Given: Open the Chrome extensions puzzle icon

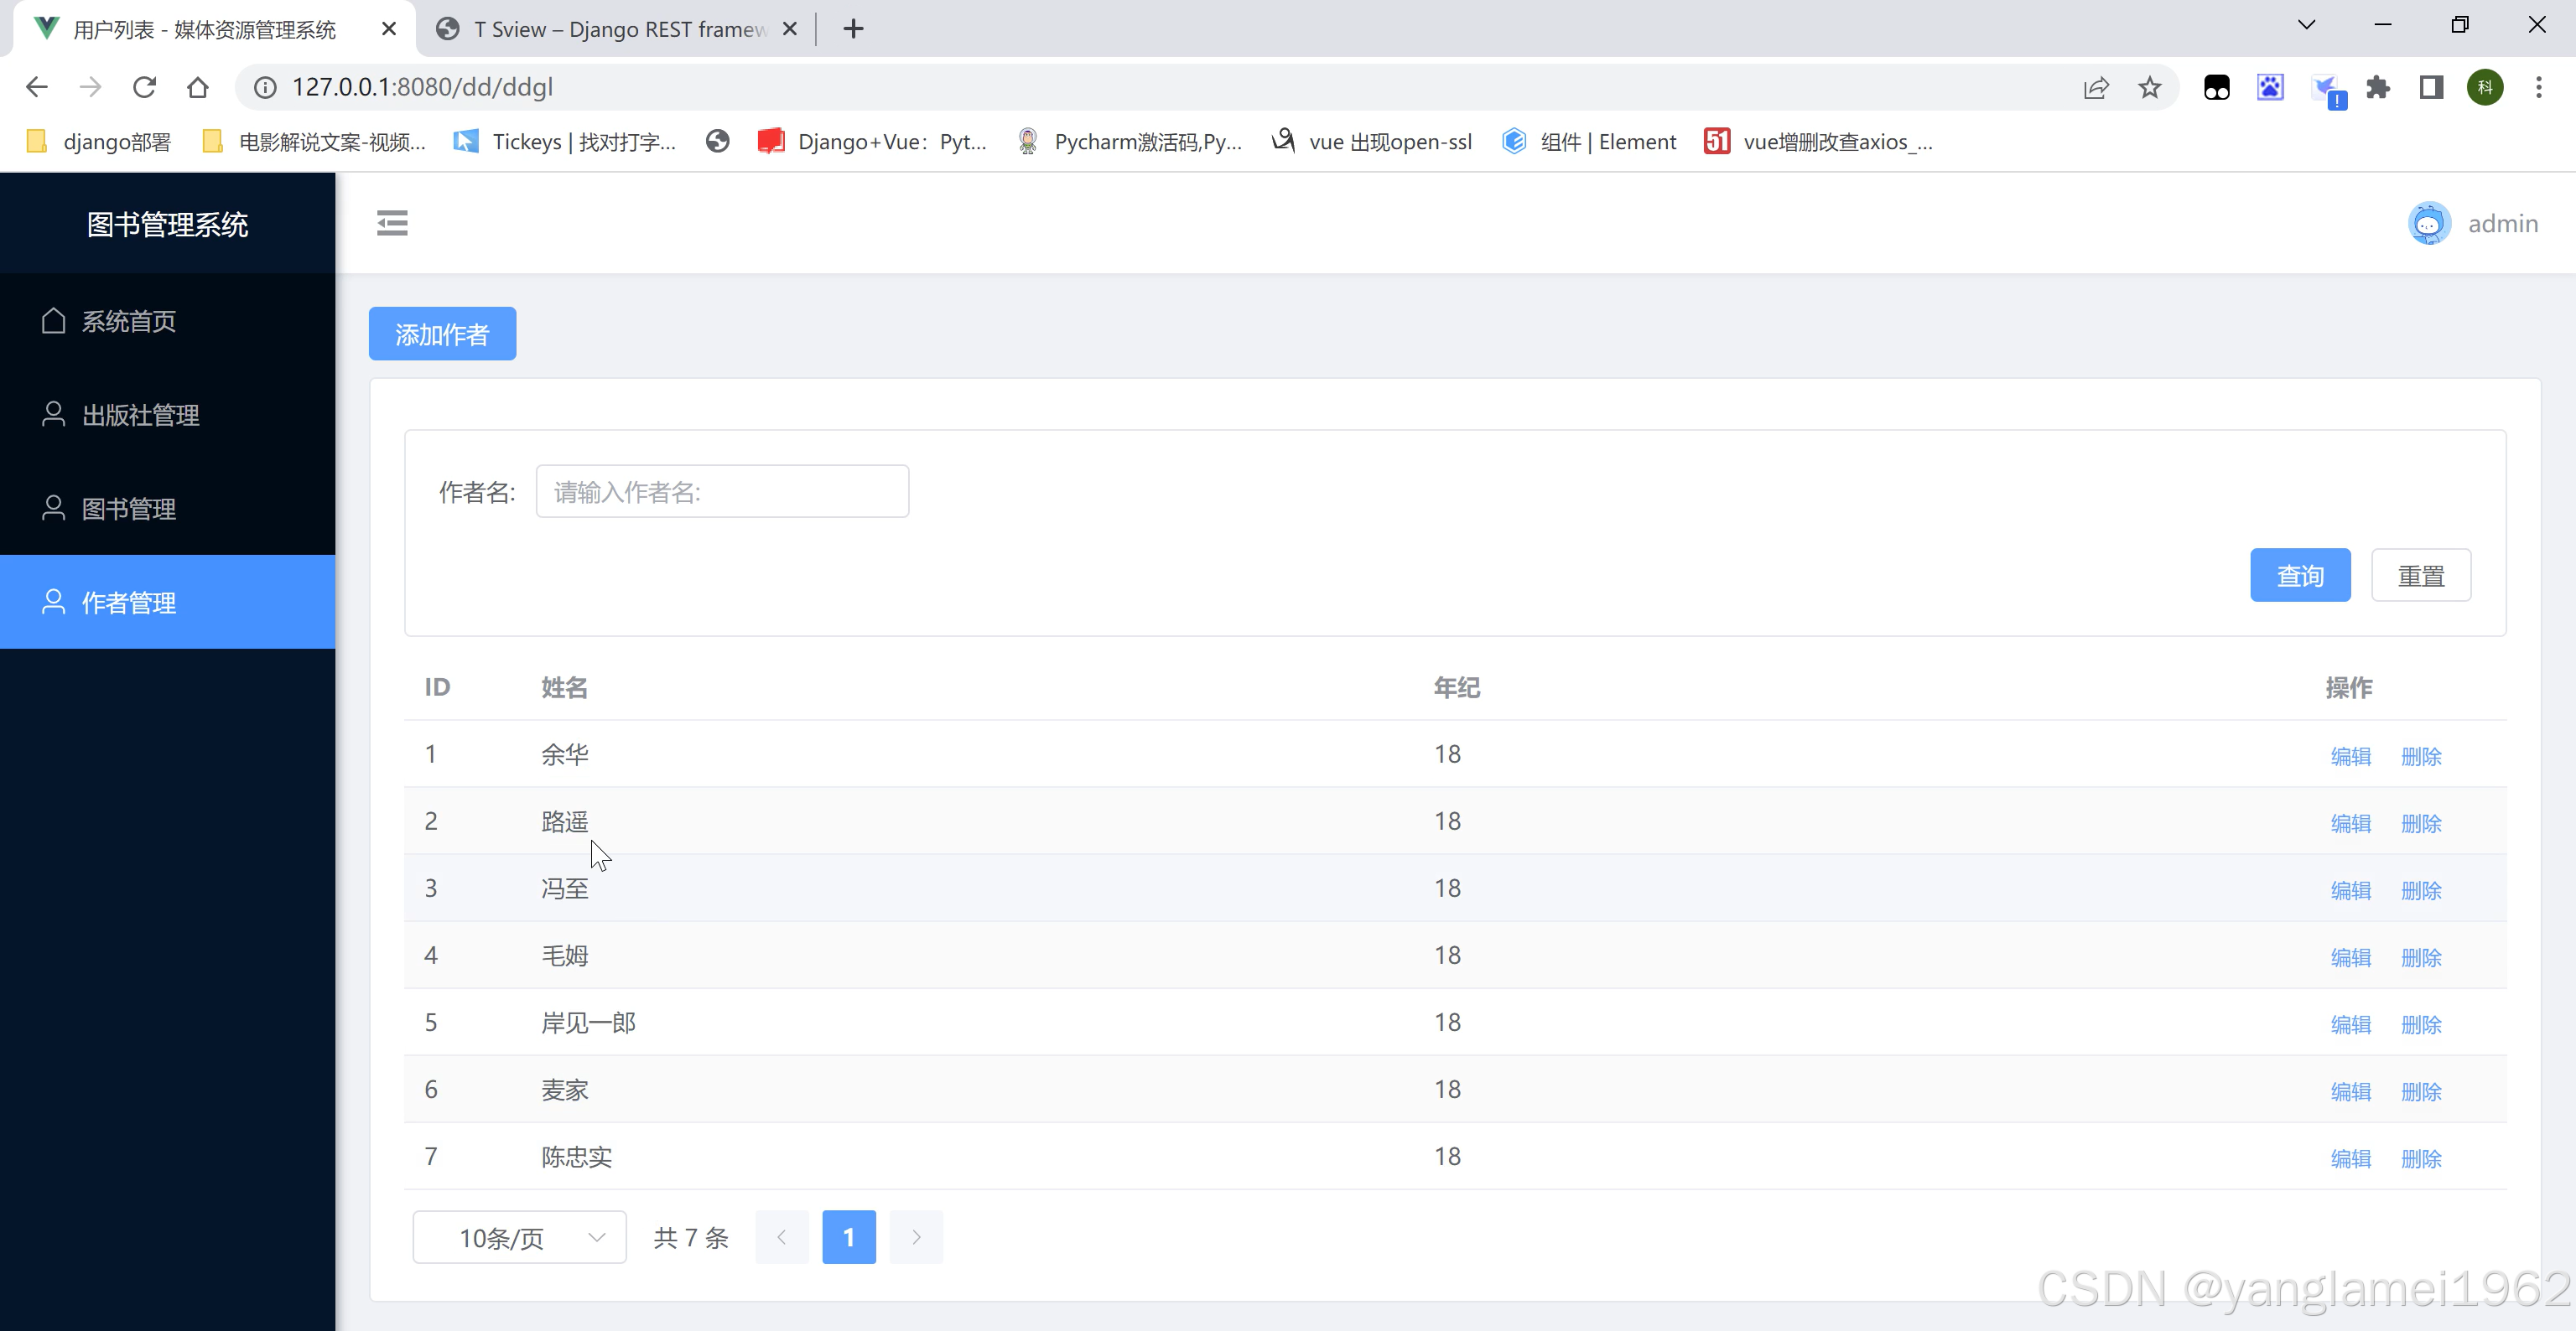Looking at the screenshot, I should [x=2379, y=87].
